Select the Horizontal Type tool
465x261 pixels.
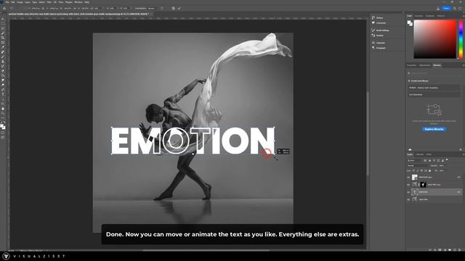tap(3, 94)
